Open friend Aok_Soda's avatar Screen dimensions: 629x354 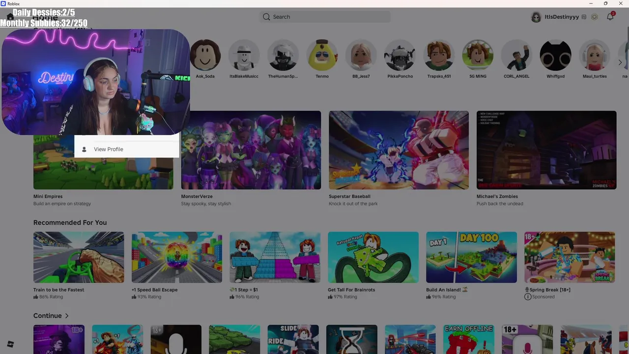(205, 55)
